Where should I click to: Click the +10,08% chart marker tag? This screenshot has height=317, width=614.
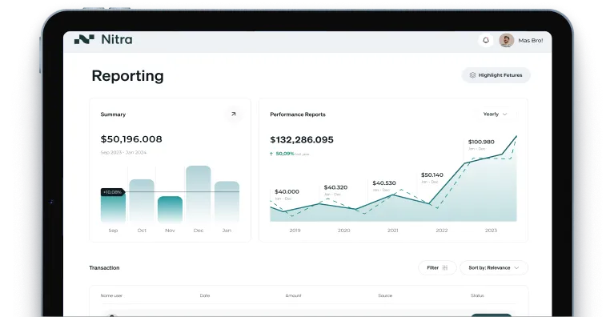pyautogui.click(x=113, y=192)
